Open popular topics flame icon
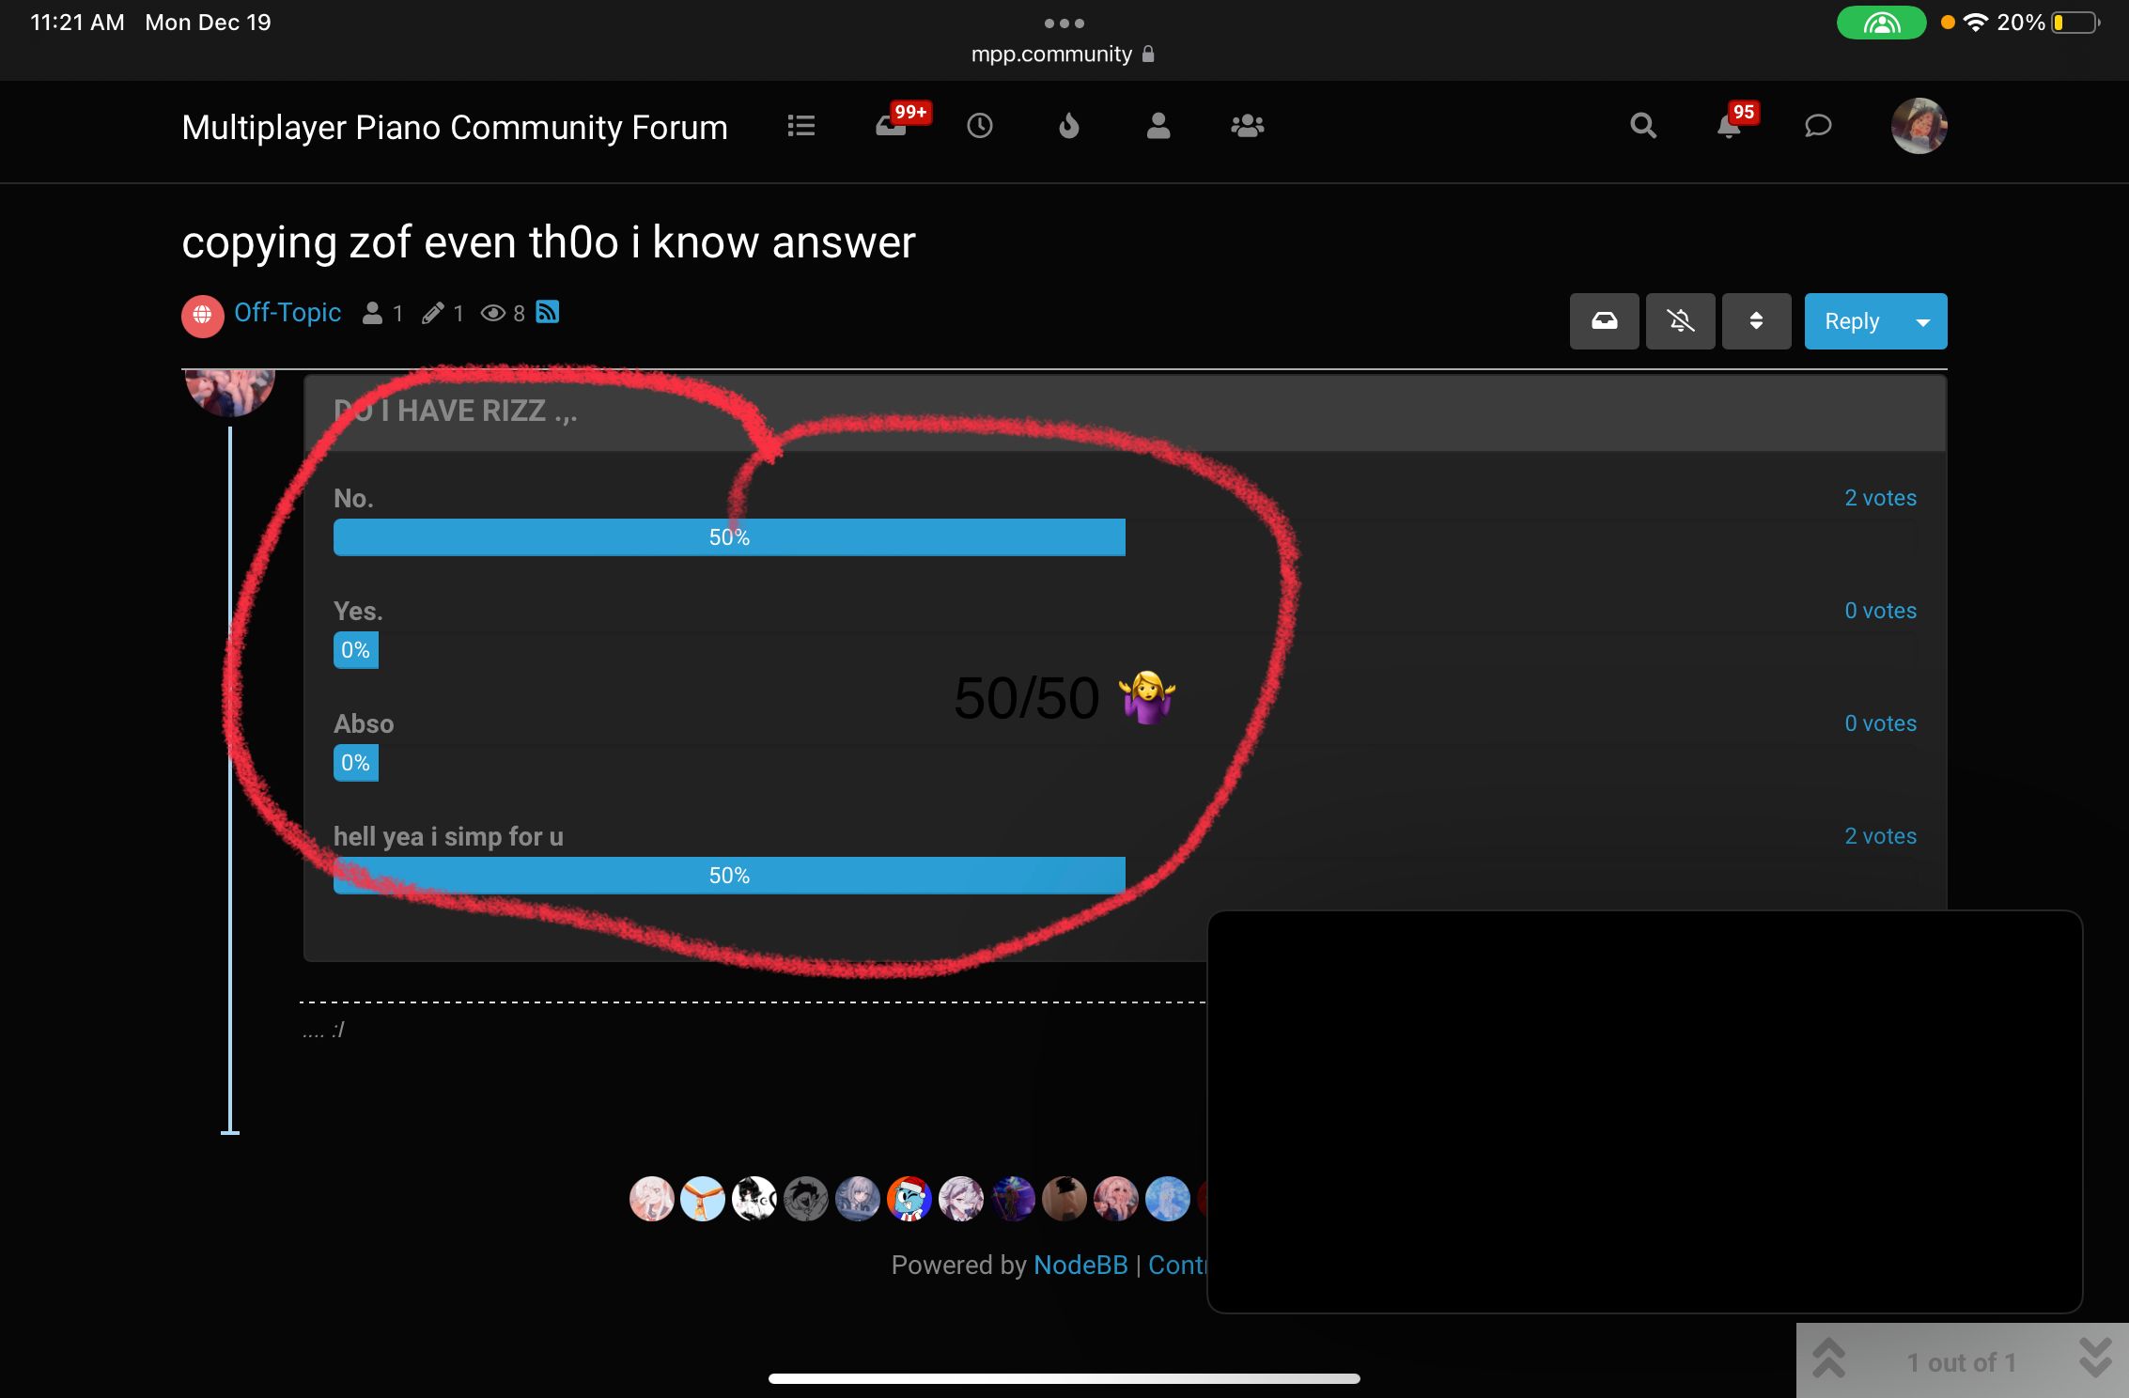 tap(1069, 126)
